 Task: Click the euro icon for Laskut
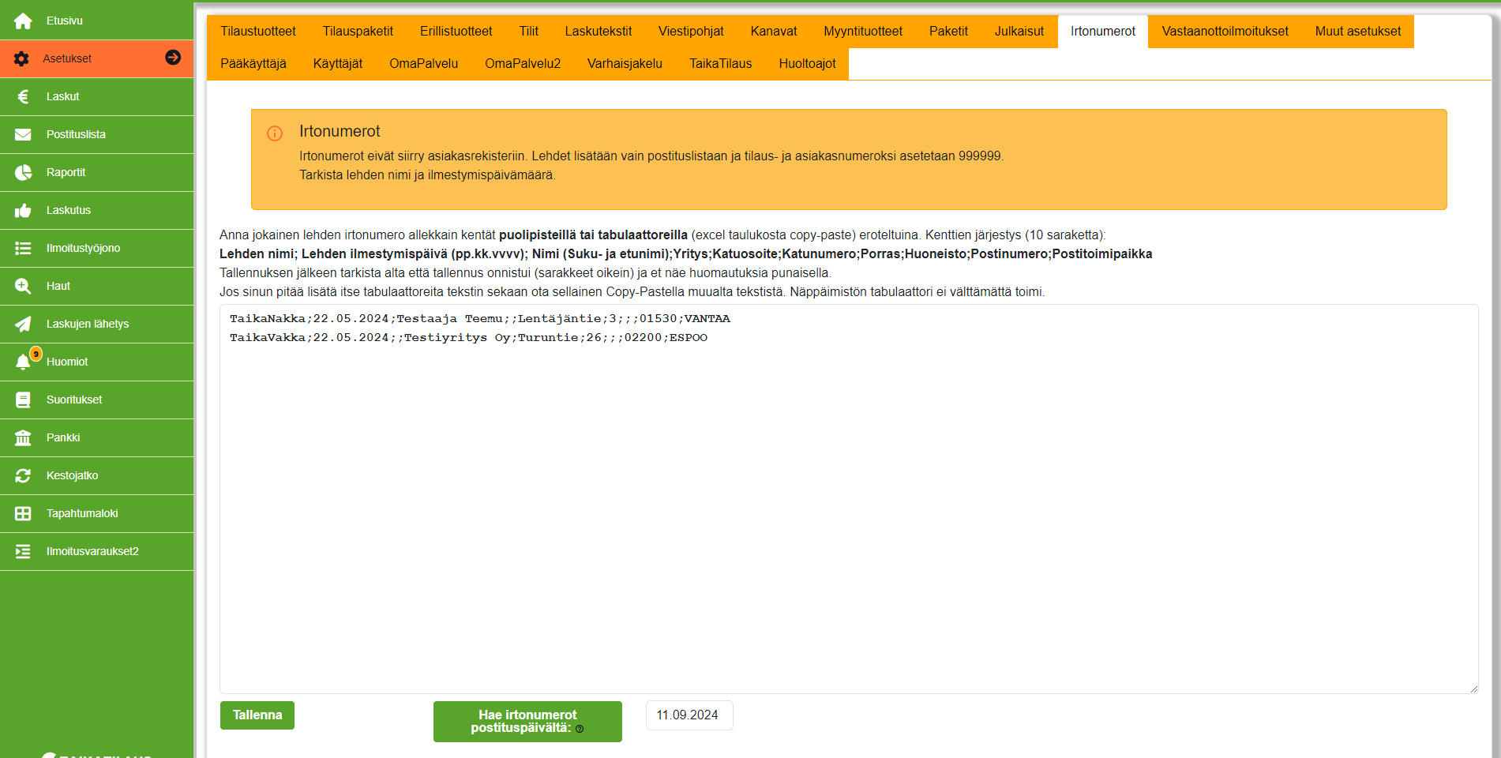(x=23, y=96)
